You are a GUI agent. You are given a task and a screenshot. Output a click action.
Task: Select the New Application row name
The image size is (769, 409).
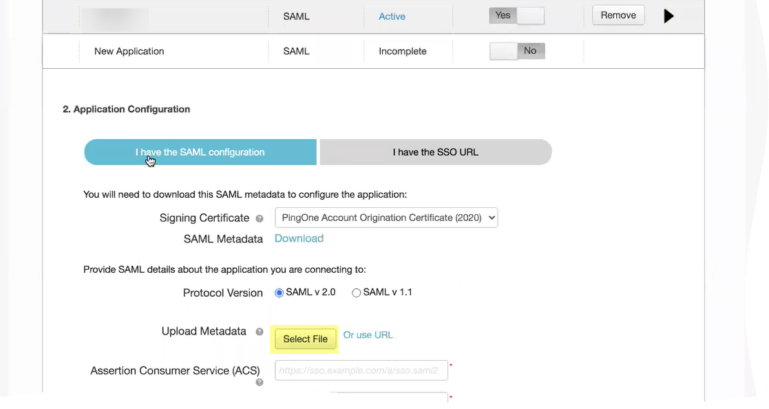[129, 51]
